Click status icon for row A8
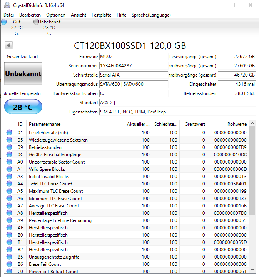 click(9, 213)
